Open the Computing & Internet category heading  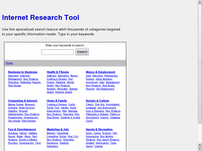(x=23, y=101)
